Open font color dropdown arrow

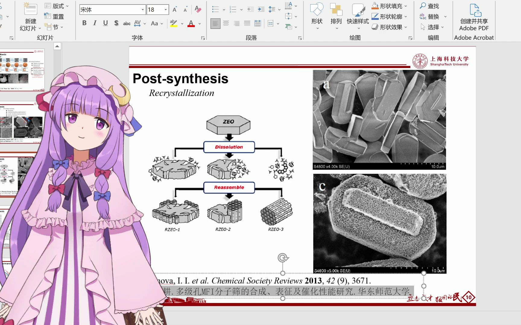pyautogui.click(x=200, y=23)
